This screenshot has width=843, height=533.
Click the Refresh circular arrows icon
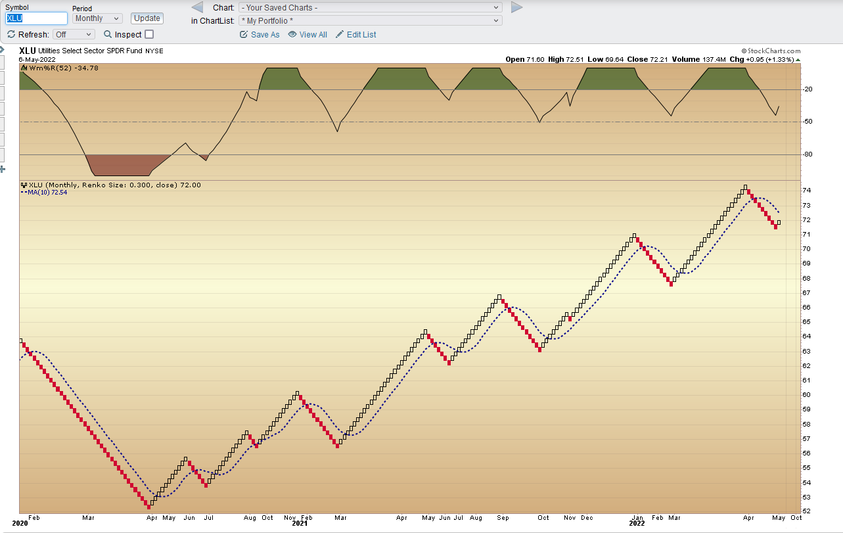pyautogui.click(x=11, y=34)
